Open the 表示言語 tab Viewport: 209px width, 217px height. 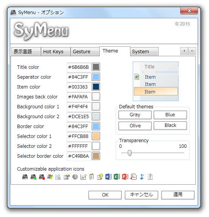tap(26, 51)
